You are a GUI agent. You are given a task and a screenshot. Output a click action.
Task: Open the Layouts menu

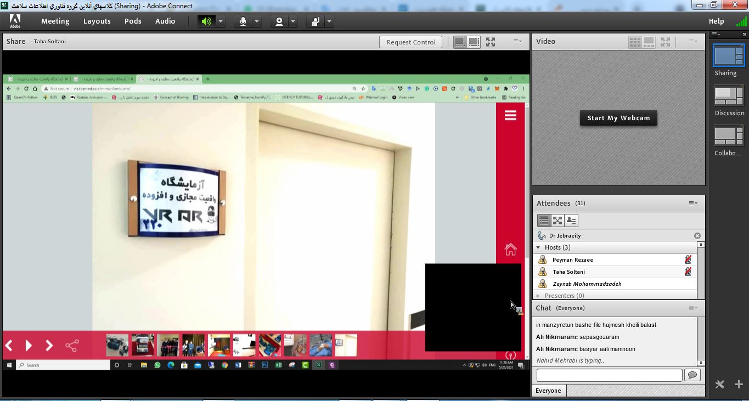[97, 21]
